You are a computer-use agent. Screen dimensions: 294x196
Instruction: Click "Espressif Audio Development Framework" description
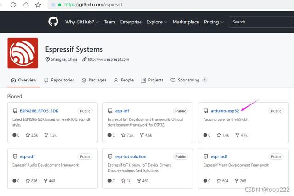[x=45, y=165]
